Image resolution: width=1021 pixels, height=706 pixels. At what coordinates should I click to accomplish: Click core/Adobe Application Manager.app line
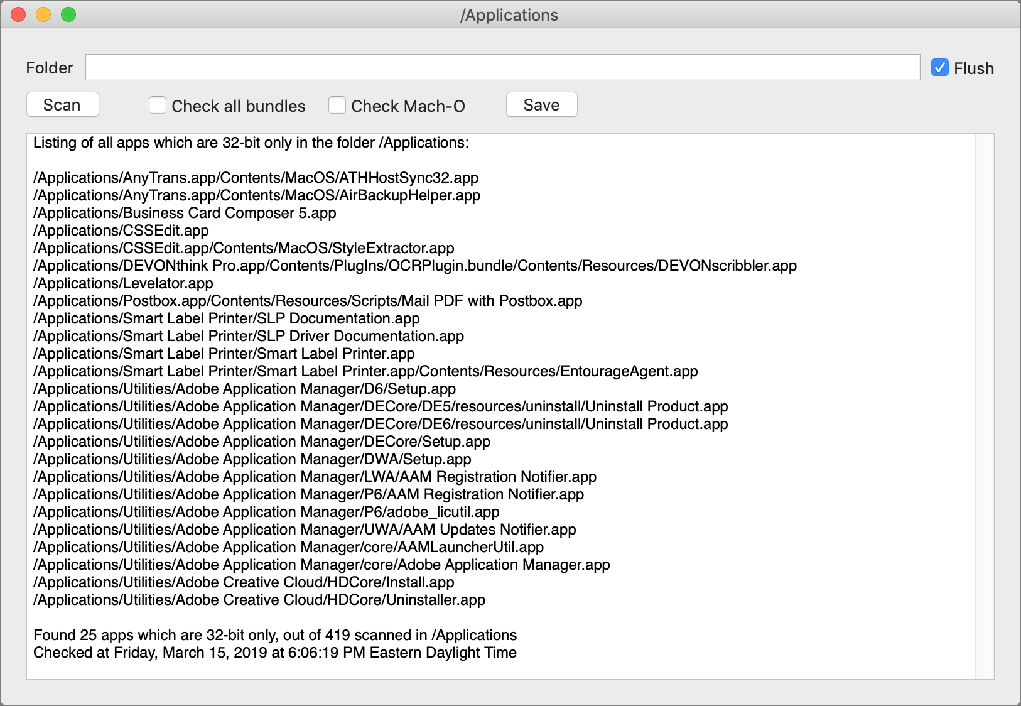321,565
